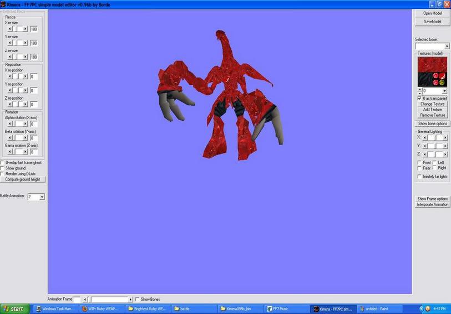This screenshot has width=451, height=314.
Task: Click Show Frame options button
Action: click(x=432, y=199)
